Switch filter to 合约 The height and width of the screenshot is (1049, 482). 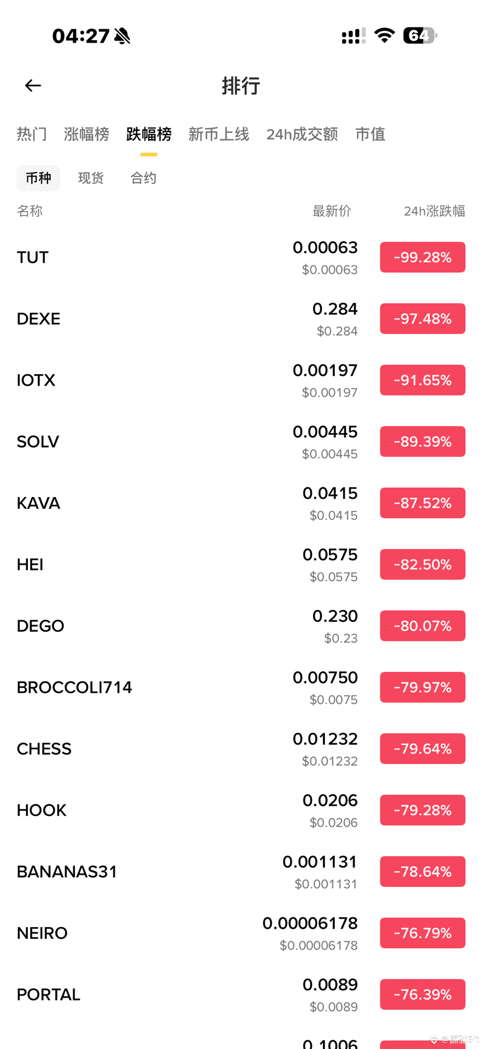[x=143, y=178]
